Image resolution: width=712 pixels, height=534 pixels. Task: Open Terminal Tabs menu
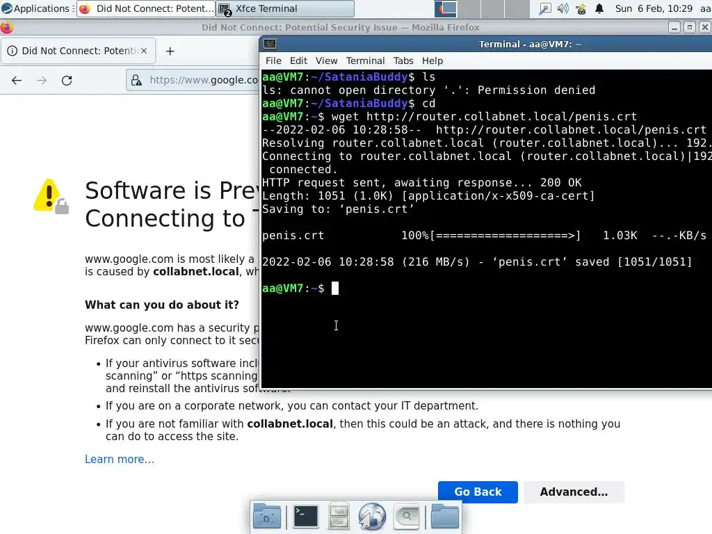tap(403, 61)
